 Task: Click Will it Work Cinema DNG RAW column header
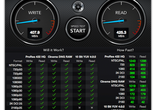click(60, 57)
